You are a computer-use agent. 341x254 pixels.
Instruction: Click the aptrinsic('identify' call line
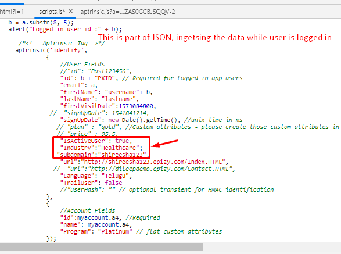coord(51,51)
